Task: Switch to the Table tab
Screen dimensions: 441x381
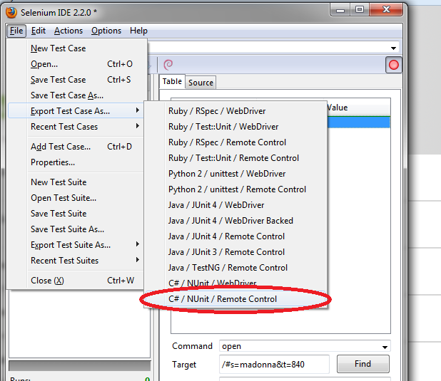Action: (x=172, y=81)
